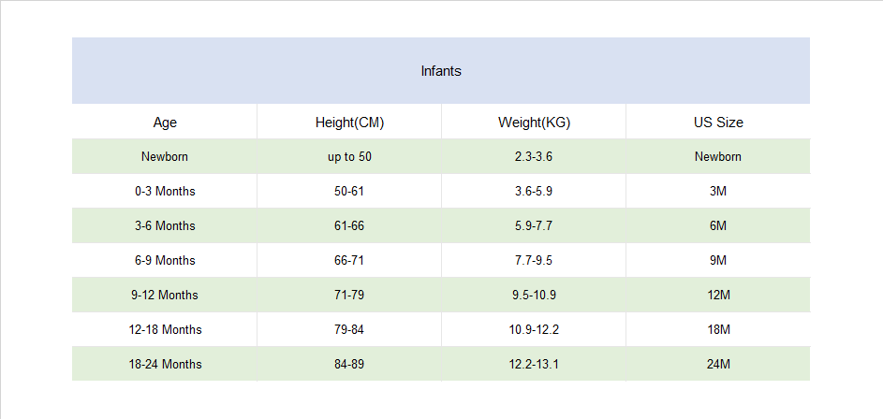Click the 61-66 height cell

point(349,225)
